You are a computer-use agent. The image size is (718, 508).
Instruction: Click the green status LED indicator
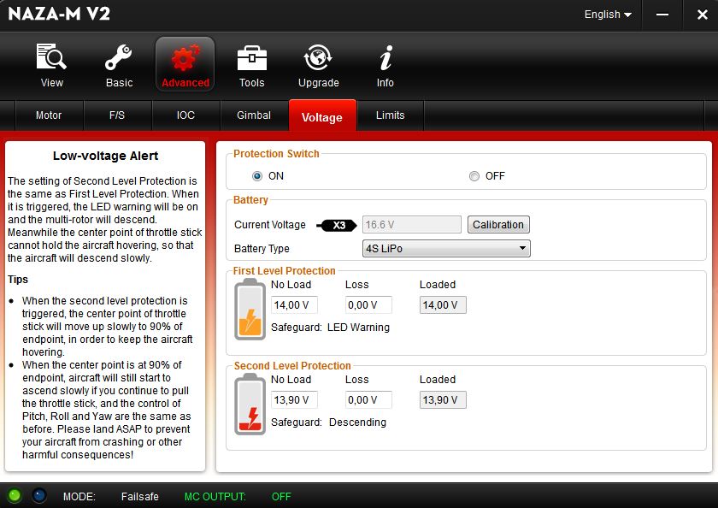point(15,495)
